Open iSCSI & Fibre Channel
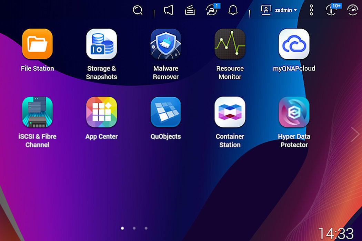Screen dimensions: 362x241 click(37, 112)
